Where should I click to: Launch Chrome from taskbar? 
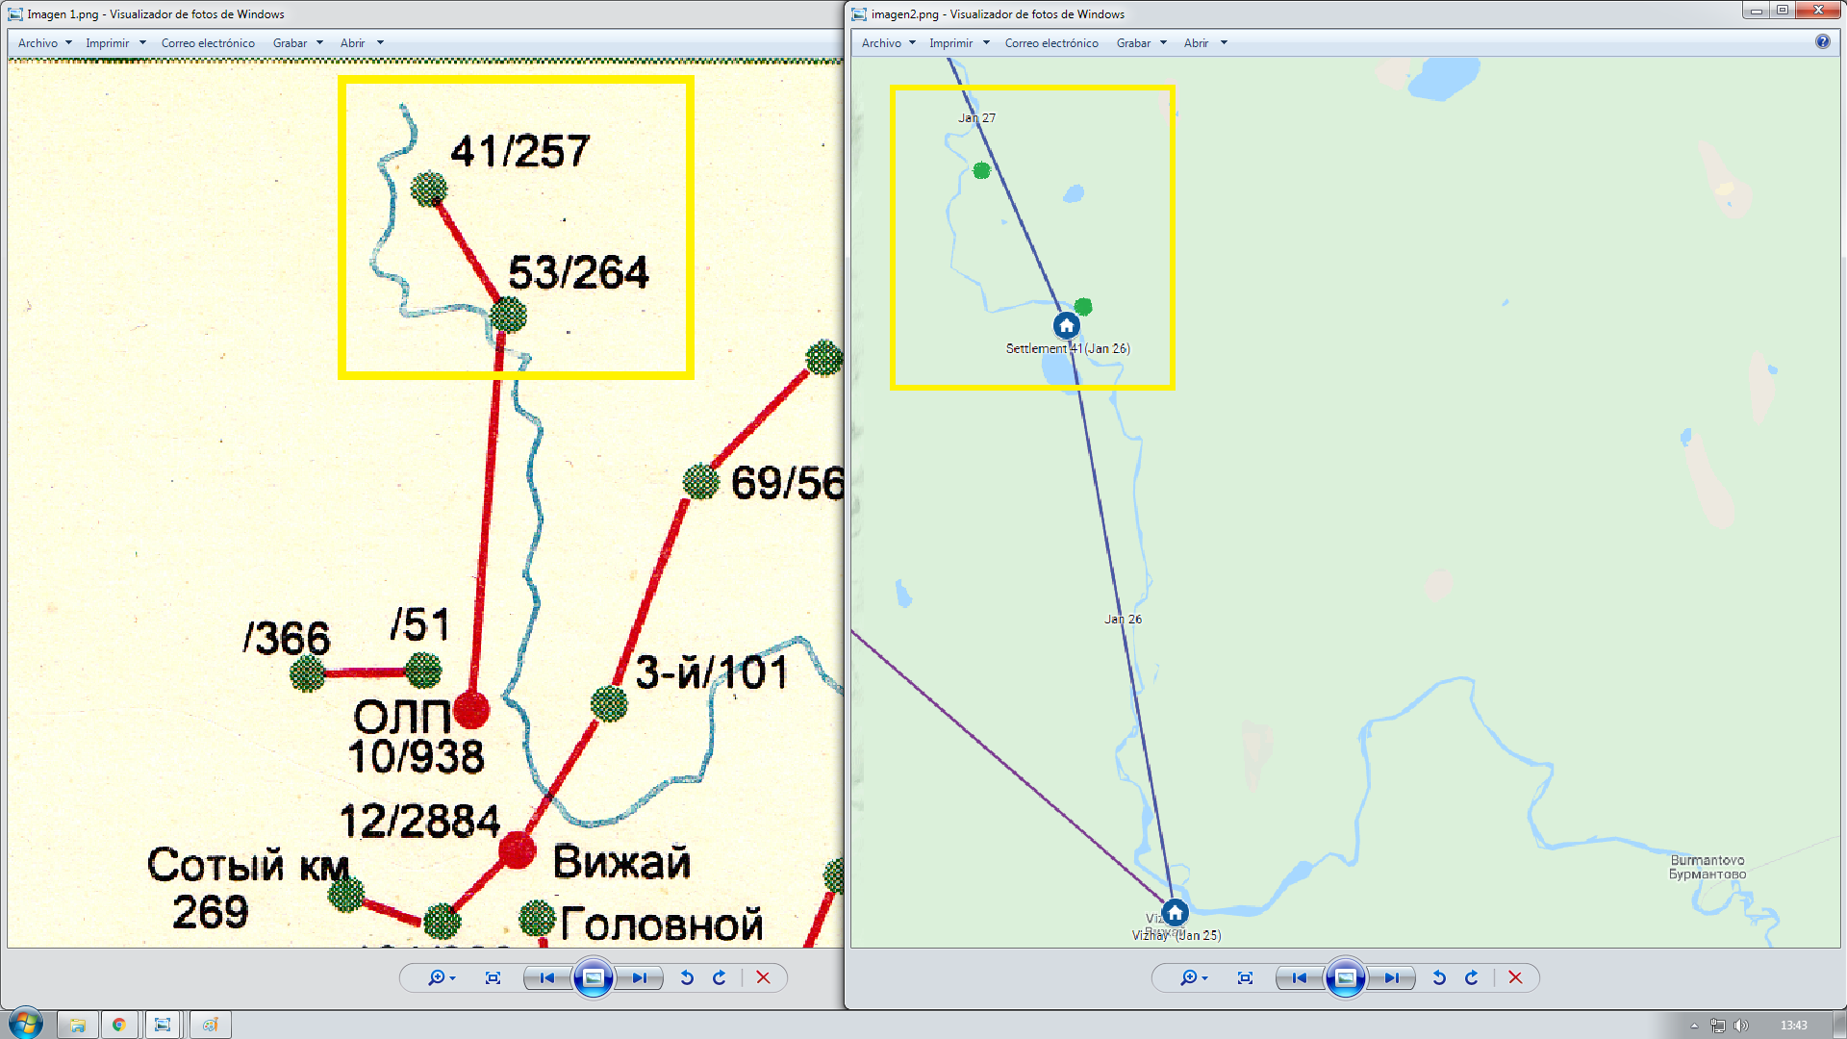(x=119, y=1025)
